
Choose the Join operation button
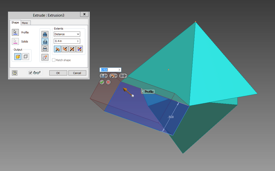point(45,34)
